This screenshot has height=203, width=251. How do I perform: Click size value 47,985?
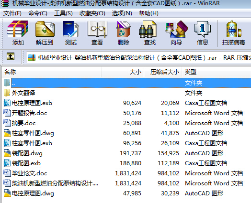point(132,193)
